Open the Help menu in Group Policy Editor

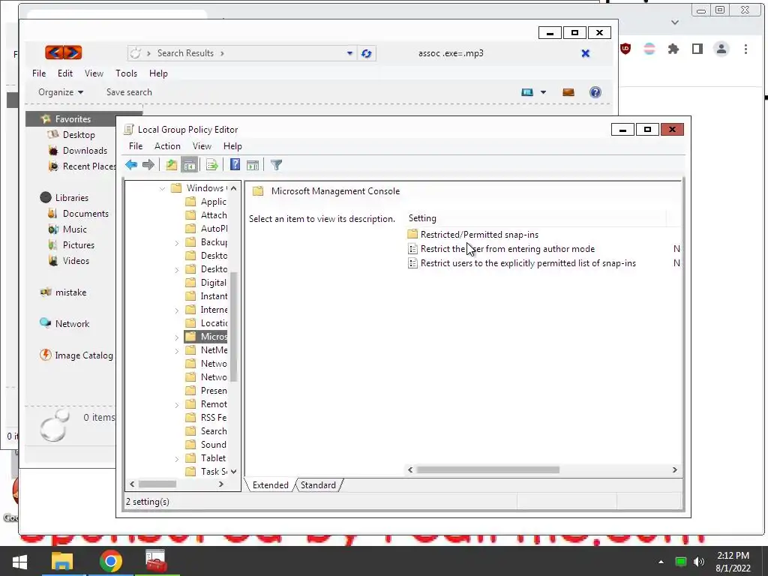click(x=232, y=146)
